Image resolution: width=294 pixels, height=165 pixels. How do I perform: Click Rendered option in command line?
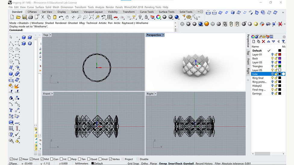click(61, 23)
